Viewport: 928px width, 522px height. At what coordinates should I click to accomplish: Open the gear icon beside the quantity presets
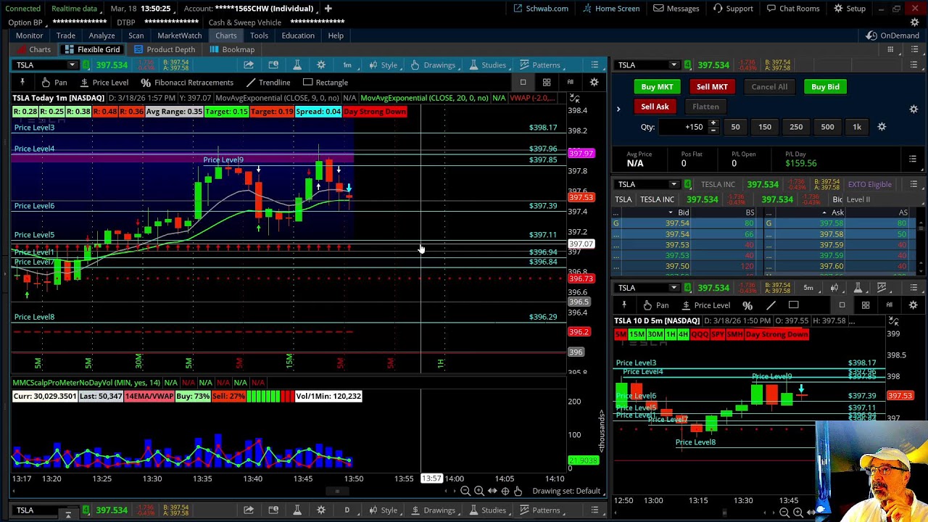coord(882,127)
